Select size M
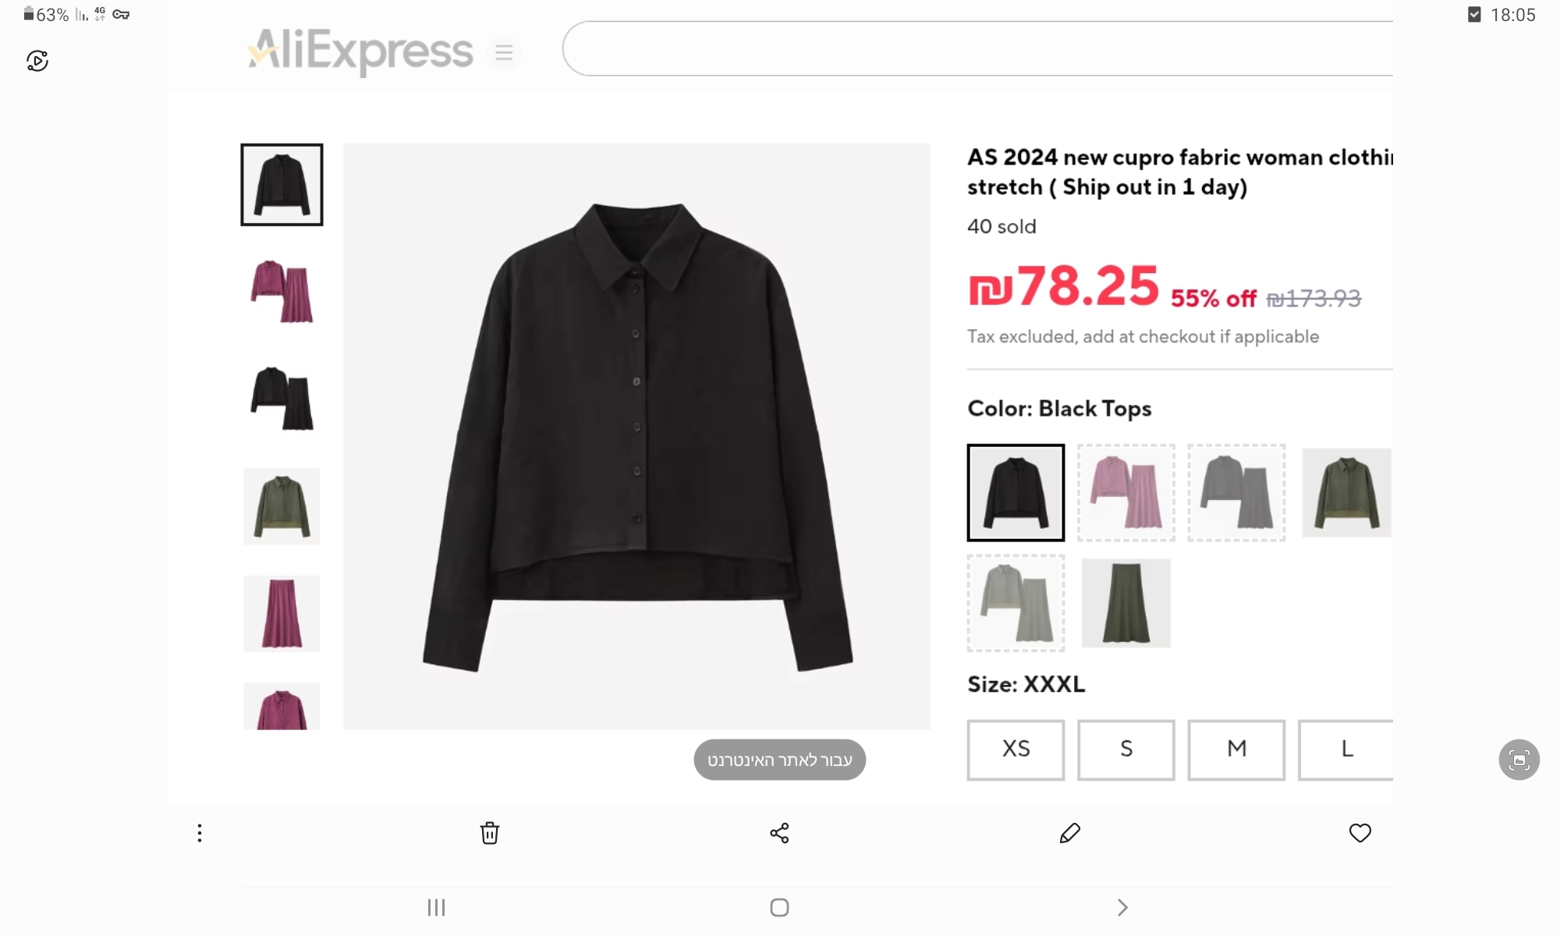 (1236, 750)
